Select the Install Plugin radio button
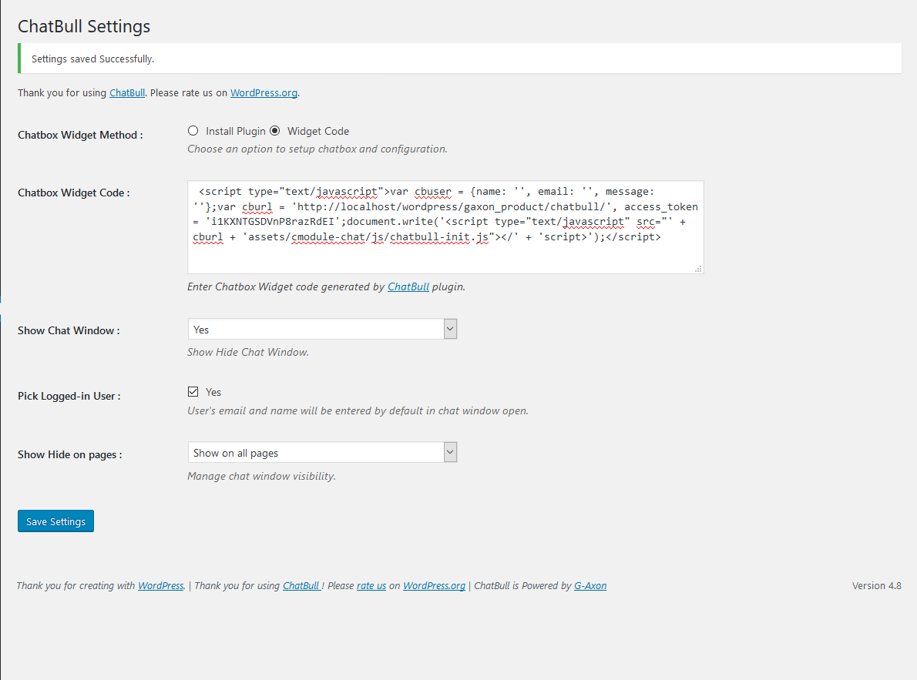This screenshot has width=917, height=680. click(193, 131)
